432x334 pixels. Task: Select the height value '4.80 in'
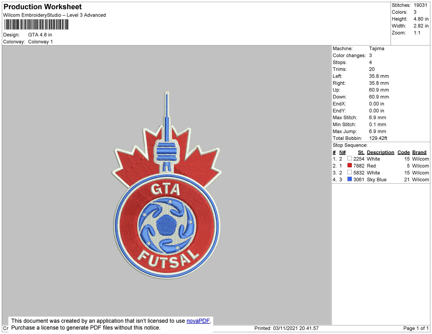pyautogui.click(x=421, y=19)
